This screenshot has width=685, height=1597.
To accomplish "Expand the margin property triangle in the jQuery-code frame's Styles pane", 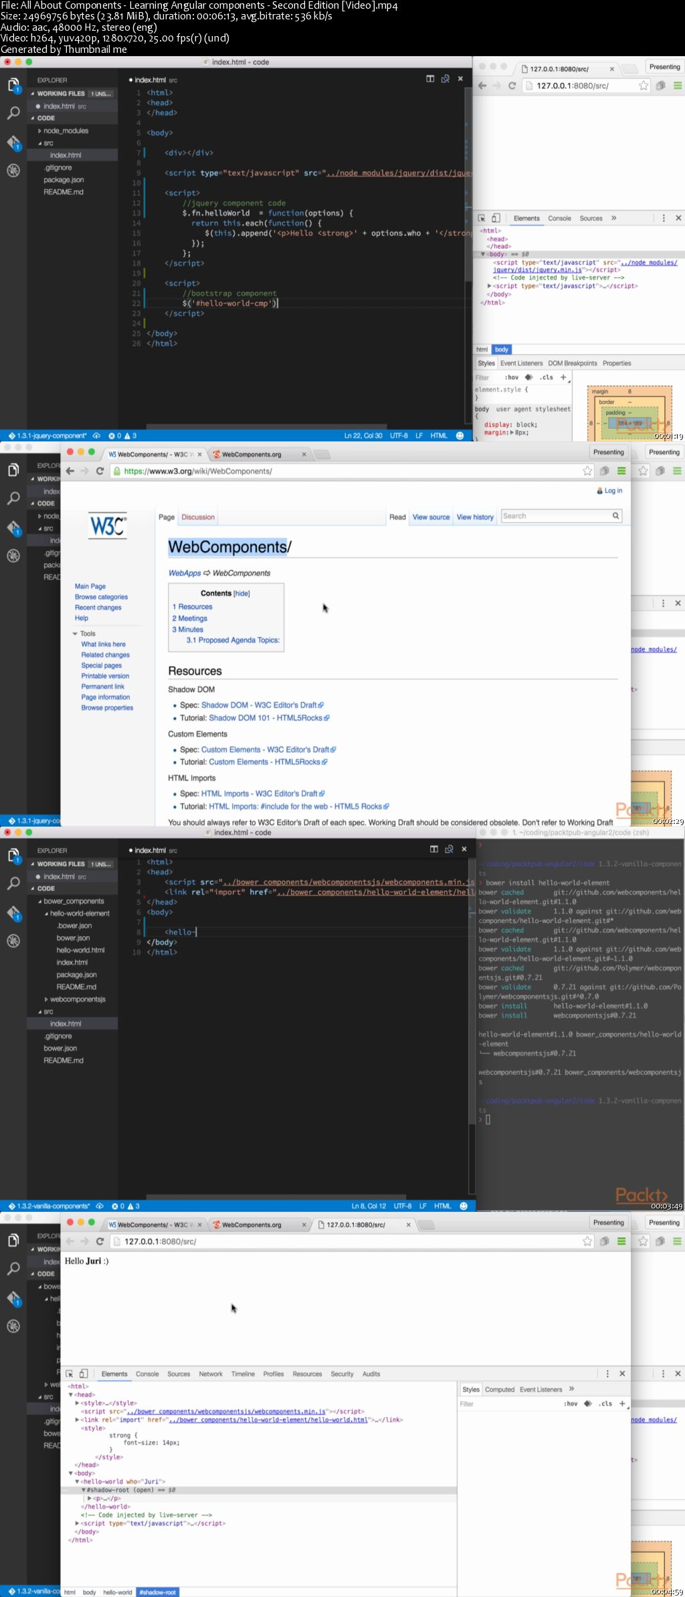I will pyautogui.click(x=512, y=433).
